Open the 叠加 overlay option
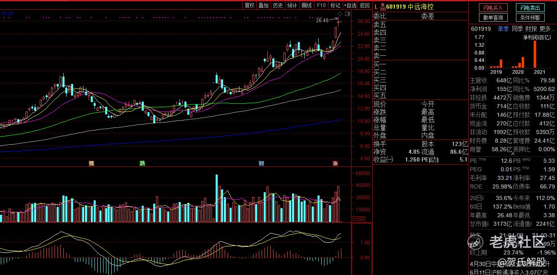557x275 pixels. click(263, 5)
